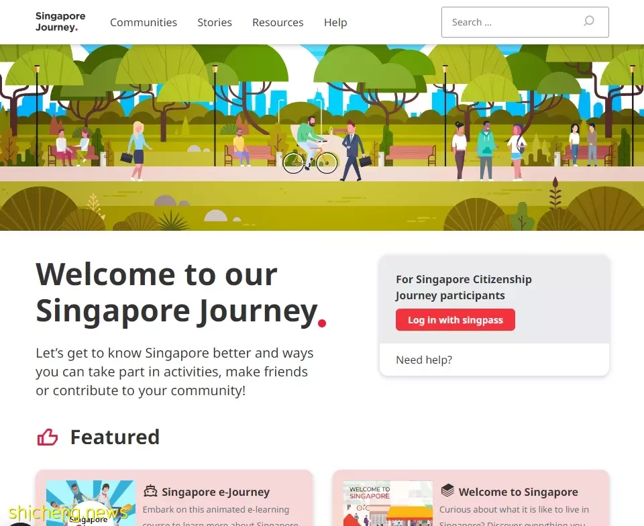Go to the Resources page

278,22
